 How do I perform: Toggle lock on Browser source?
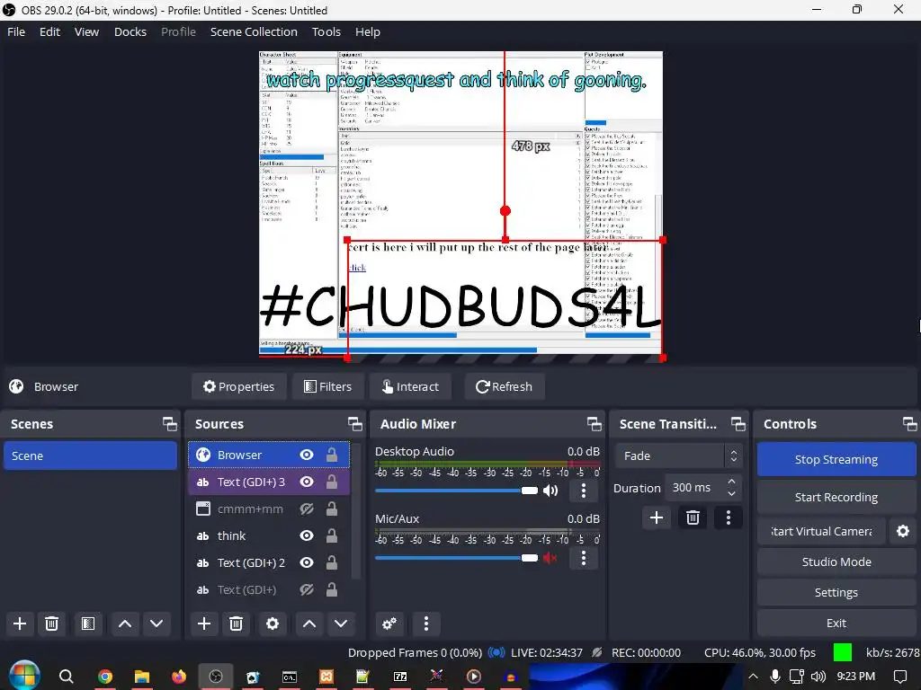pos(332,455)
